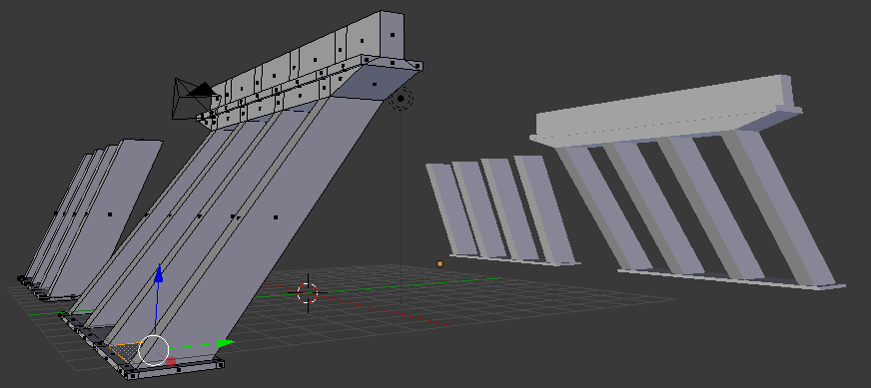Select face dot on widest front slanted panel
Viewport: 871px width, 388px height.
point(276,217)
